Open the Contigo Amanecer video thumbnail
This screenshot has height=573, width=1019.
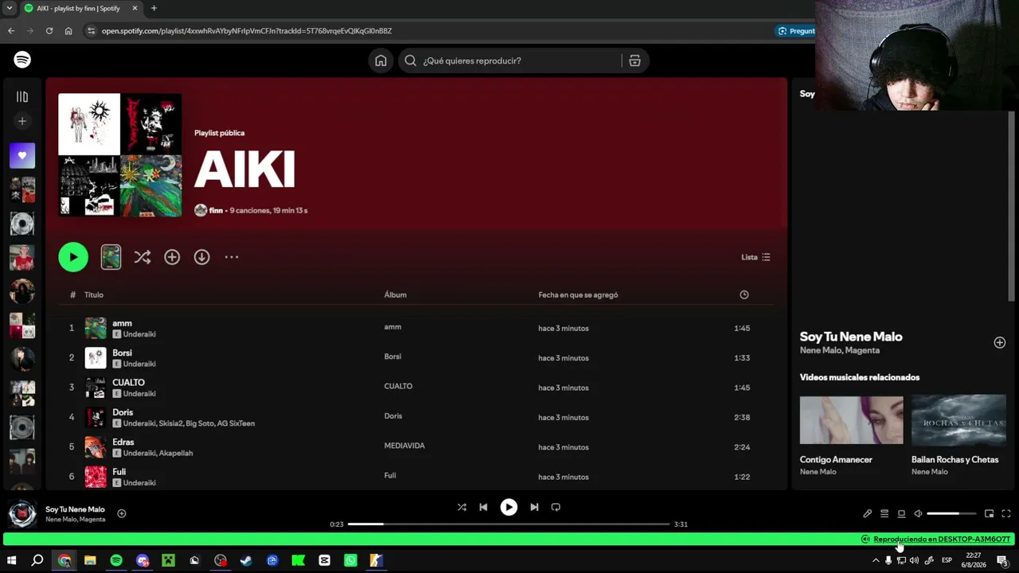click(851, 419)
